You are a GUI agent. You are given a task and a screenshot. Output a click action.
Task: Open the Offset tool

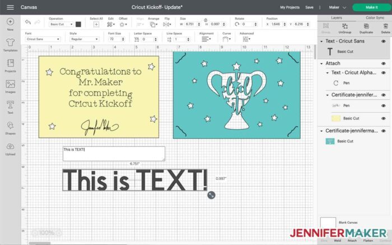(123, 24)
